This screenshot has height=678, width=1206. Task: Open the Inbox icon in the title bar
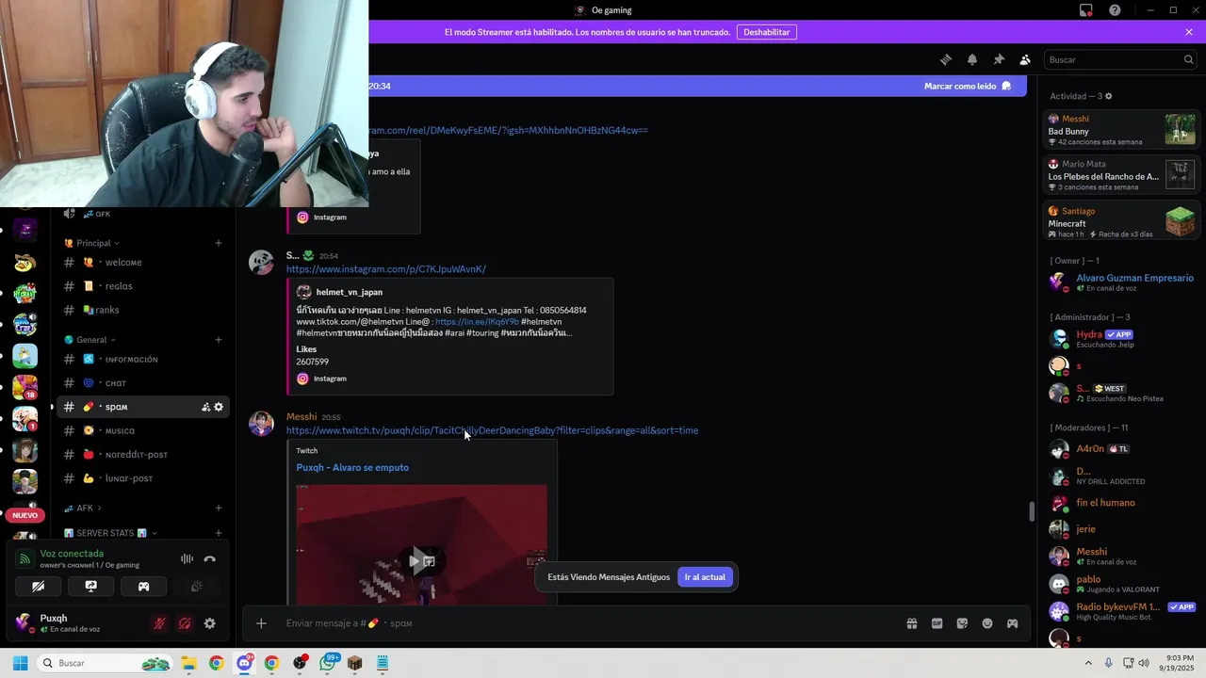(x=1086, y=10)
